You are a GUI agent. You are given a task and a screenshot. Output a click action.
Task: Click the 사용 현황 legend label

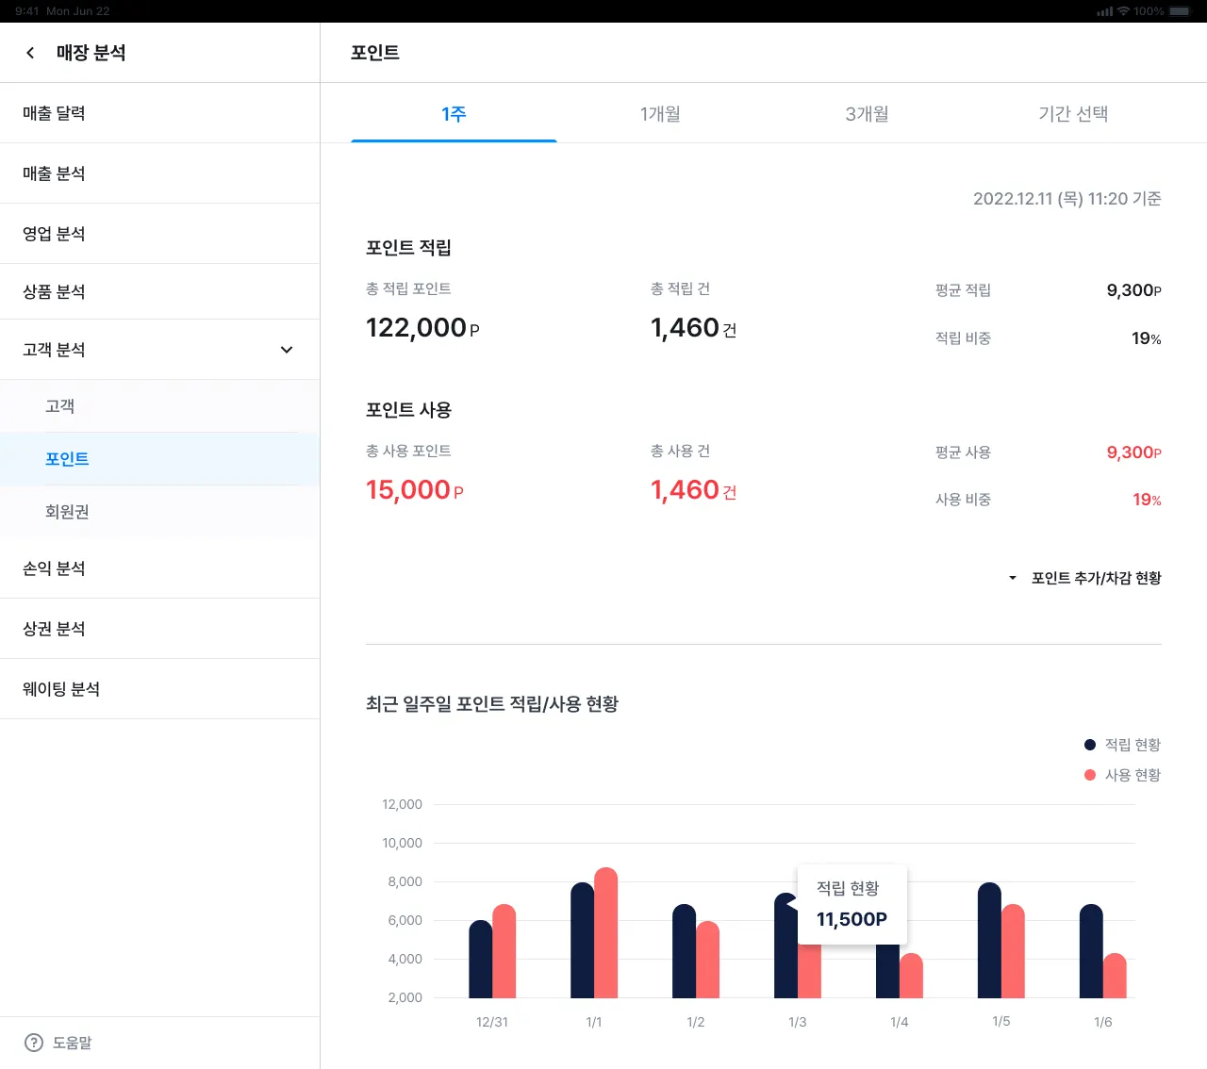point(1133,775)
